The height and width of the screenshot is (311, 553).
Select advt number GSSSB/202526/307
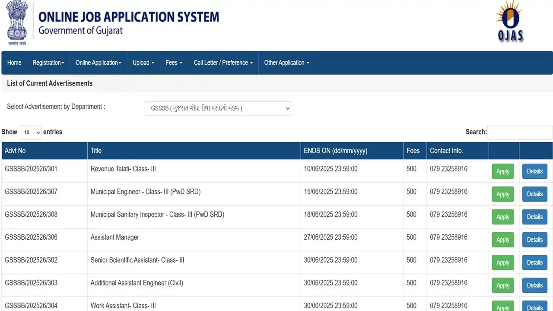[x=31, y=192]
